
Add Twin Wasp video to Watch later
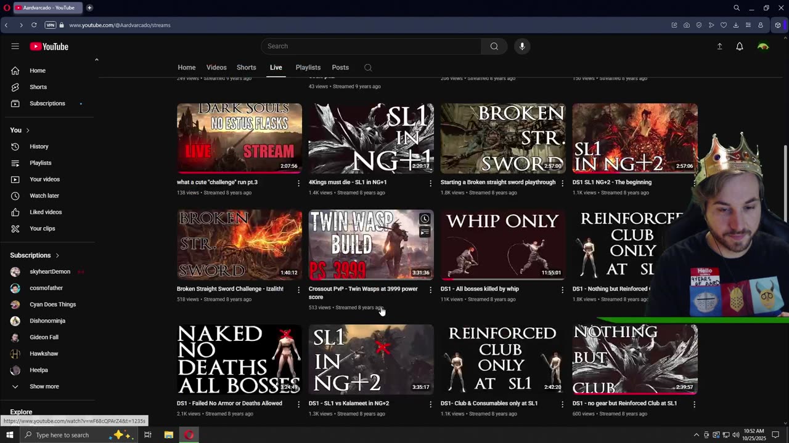425,219
